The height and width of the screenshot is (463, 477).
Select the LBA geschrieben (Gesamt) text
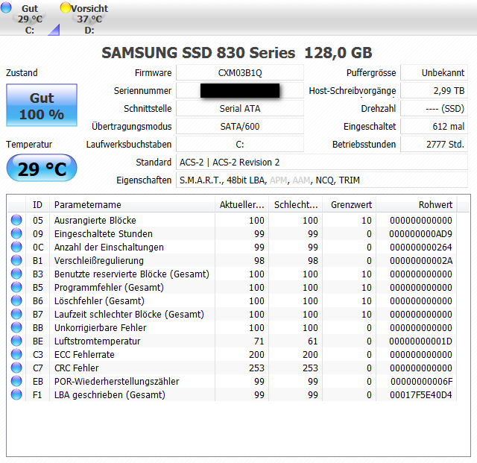tap(110, 395)
